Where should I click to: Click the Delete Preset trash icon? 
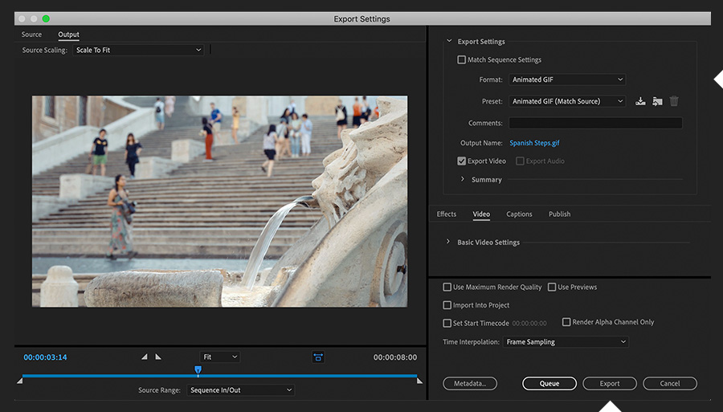click(x=674, y=101)
